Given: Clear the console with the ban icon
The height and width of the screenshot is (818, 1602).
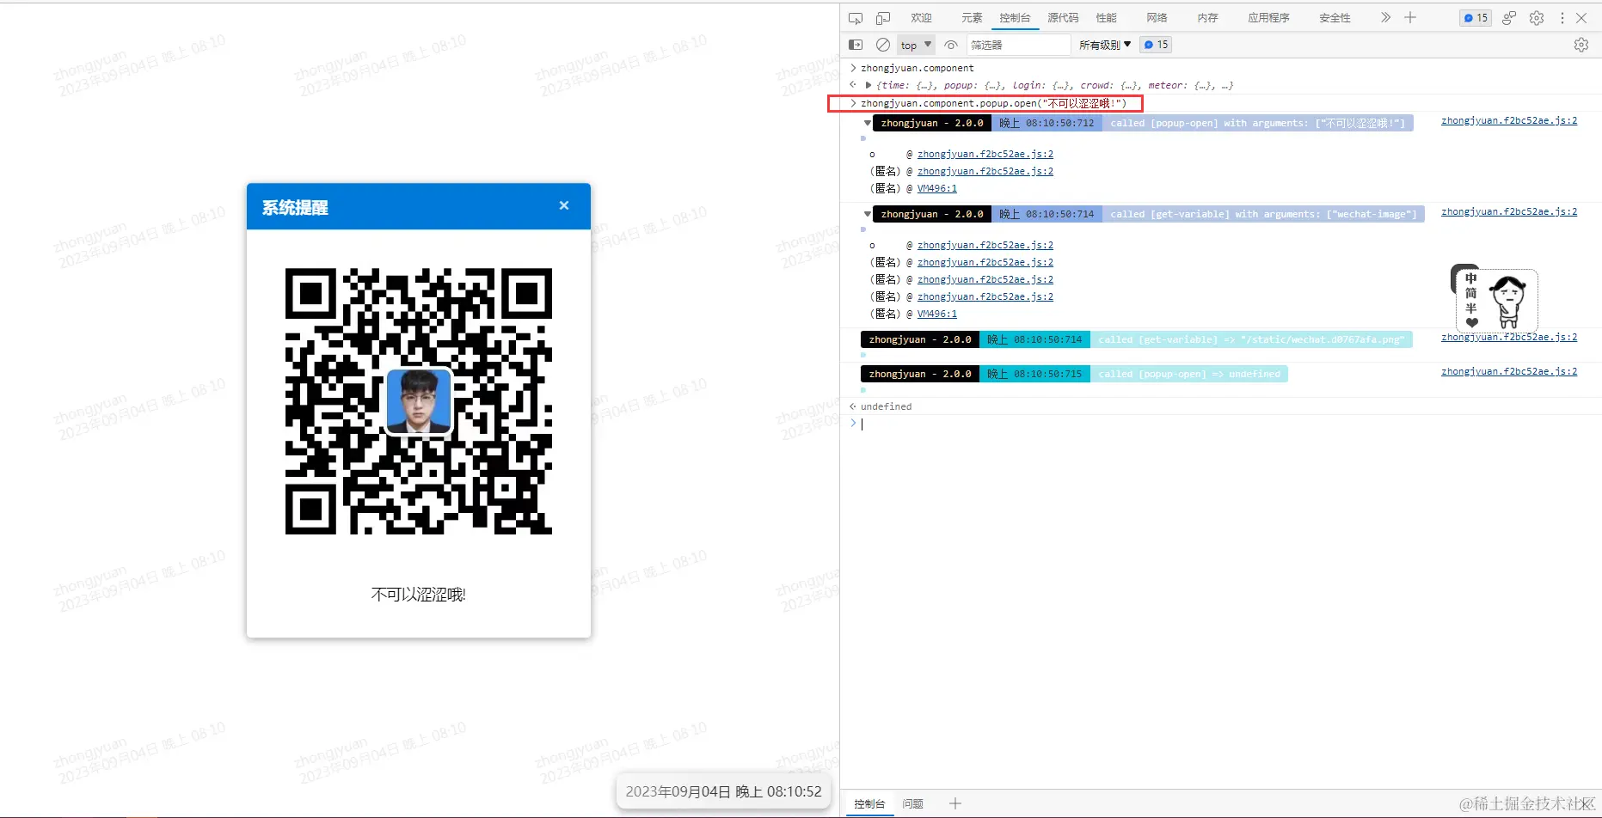Looking at the screenshot, I should tap(882, 45).
